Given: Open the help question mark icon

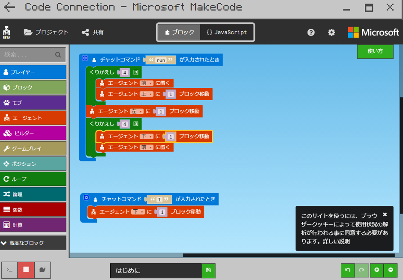Looking at the screenshot, I should pyautogui.click(x=311, y=33).
